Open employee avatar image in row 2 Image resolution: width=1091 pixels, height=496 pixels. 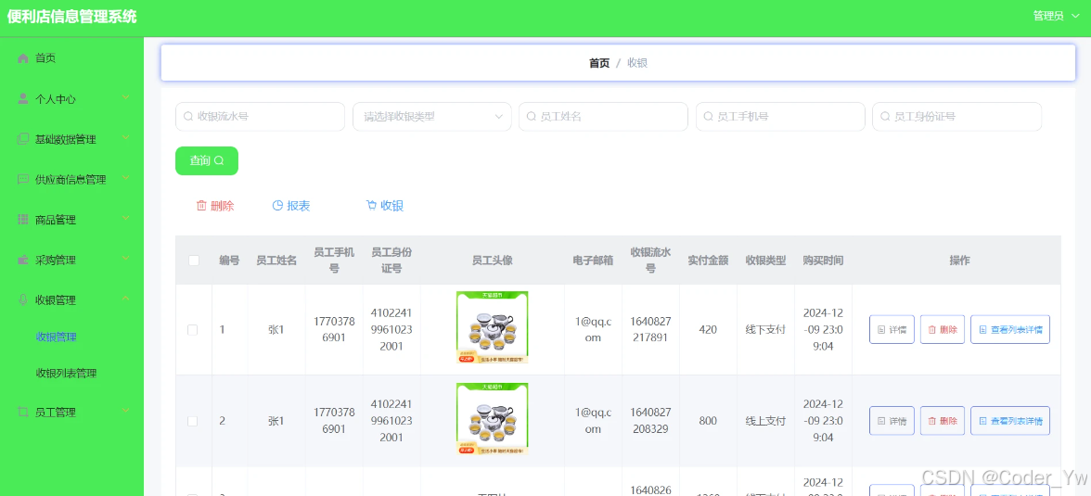coord(492,419)
